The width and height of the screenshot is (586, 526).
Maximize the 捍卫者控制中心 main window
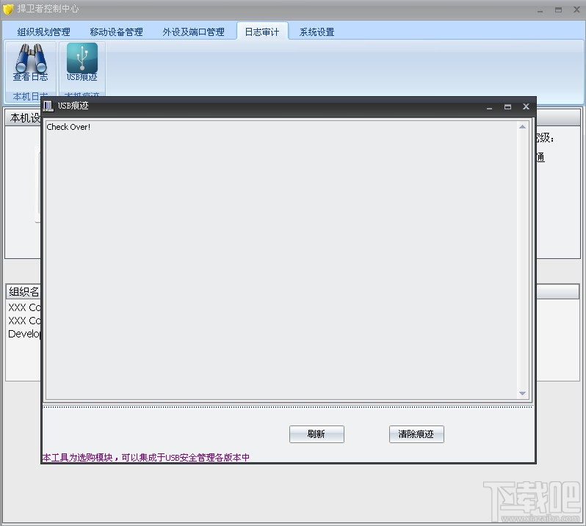point(558,10)
